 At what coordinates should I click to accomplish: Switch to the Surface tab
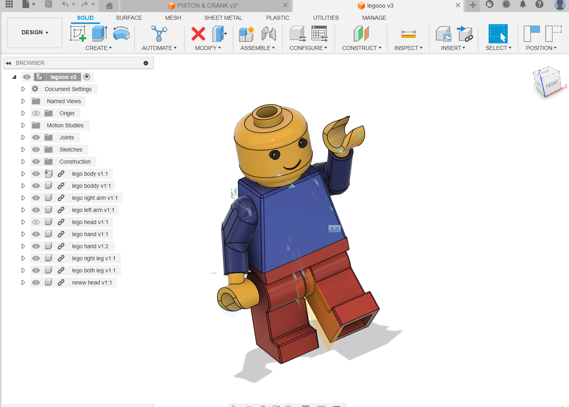129,18
